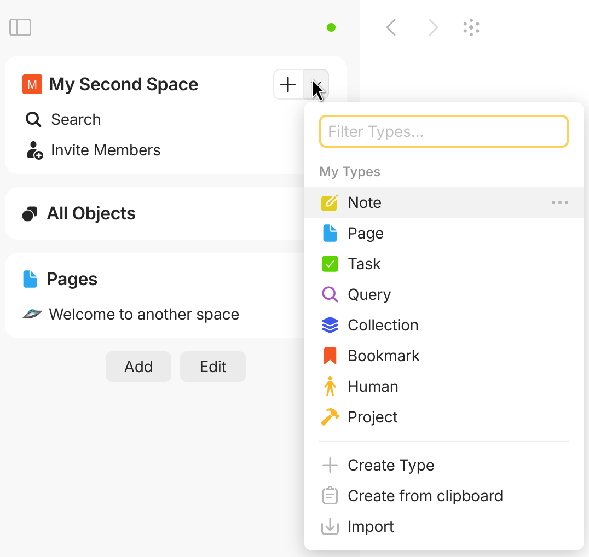This screenshot has height=557, width=589.
Task: Go forward with the right arrow
Action: pyautogui.click(x=433, y=27)
